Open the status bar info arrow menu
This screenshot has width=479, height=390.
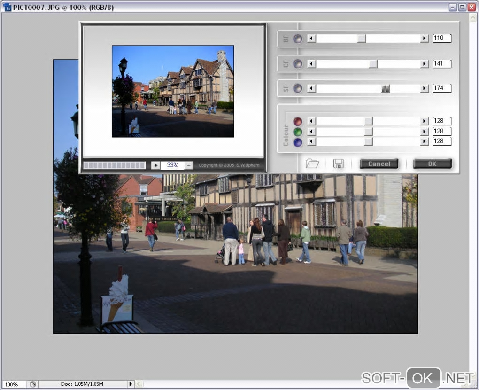[131, 384]
